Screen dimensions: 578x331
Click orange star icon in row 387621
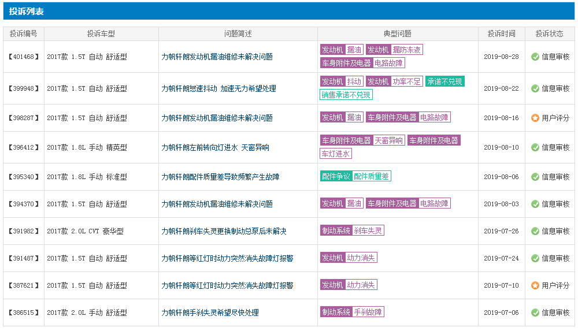(x=535, y=285)
